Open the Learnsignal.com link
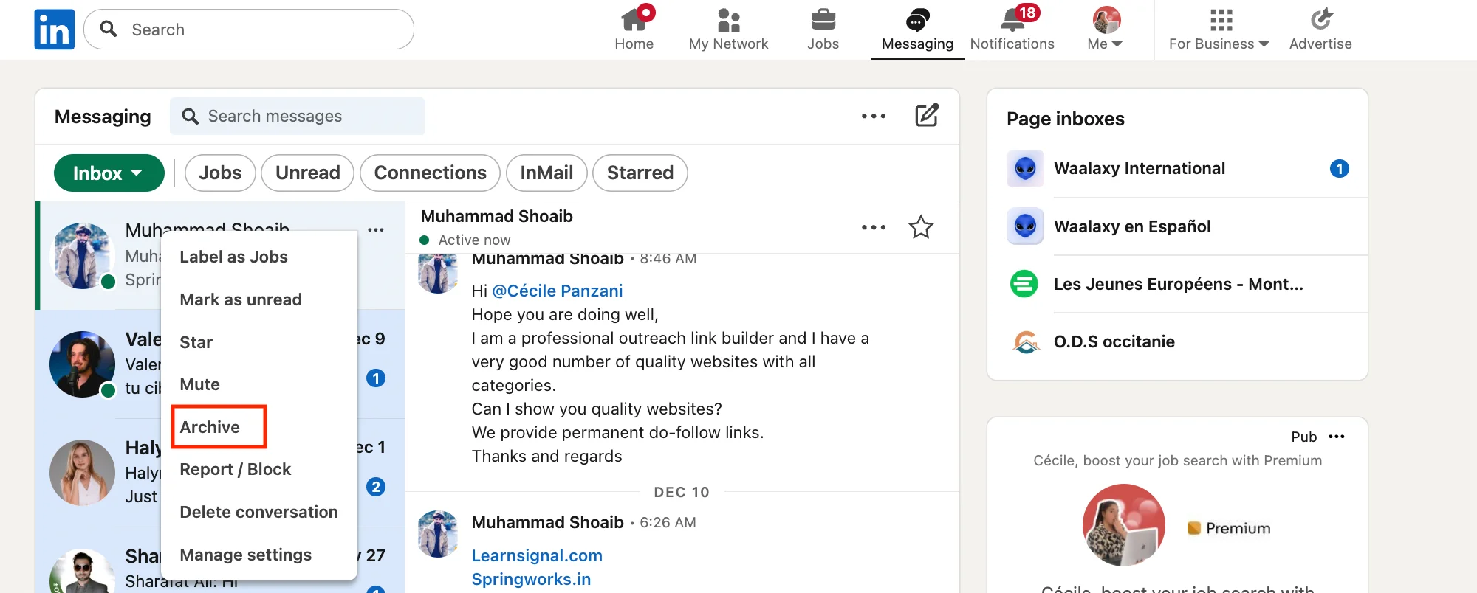Viewport: 1477px width, 593px height. click(537, 555)
